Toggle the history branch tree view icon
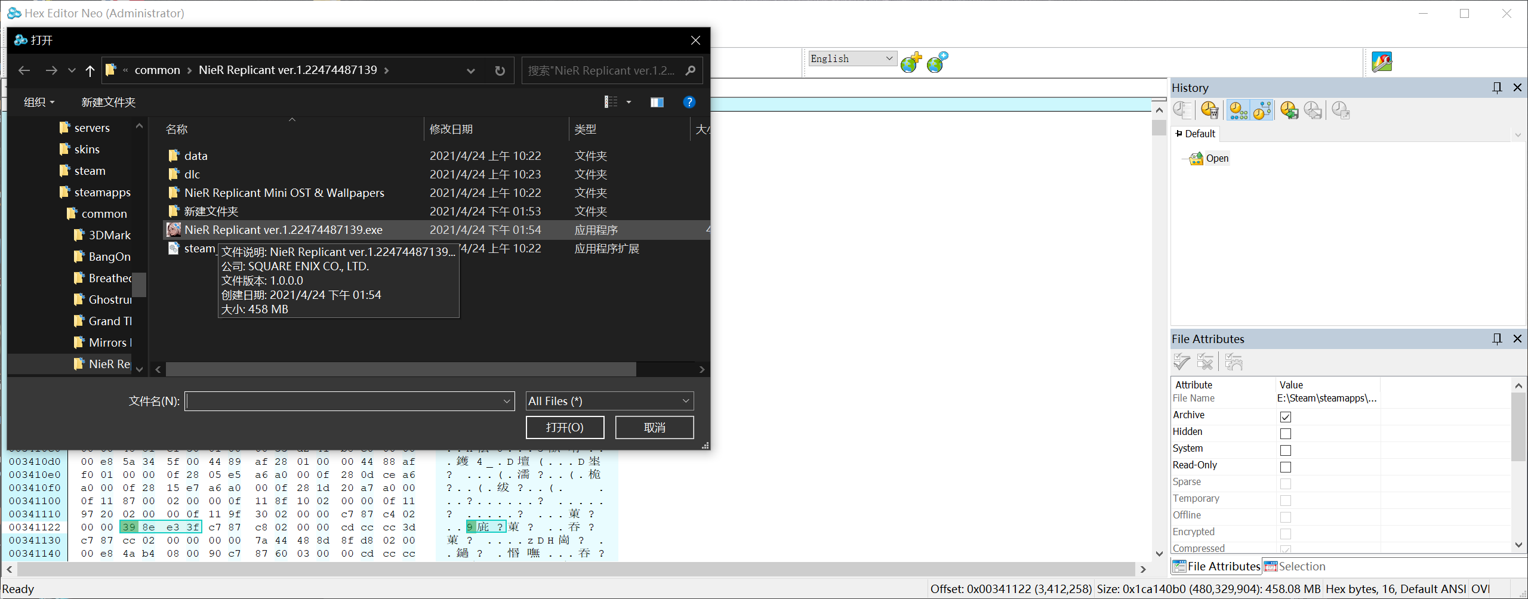The width and height of the screenshot is (1528, 599). [1262, 110]
